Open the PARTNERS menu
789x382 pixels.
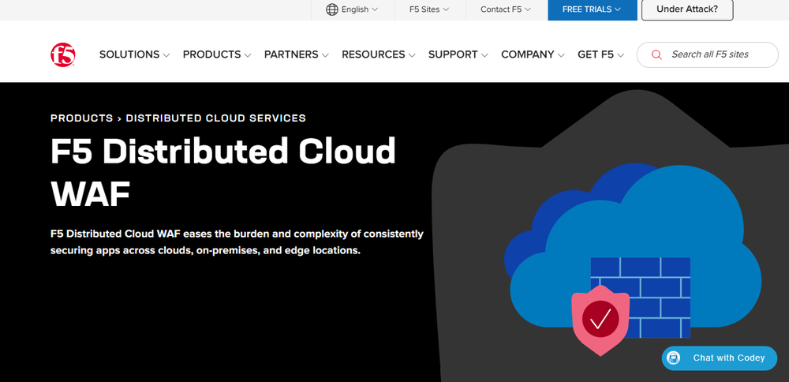297,54
